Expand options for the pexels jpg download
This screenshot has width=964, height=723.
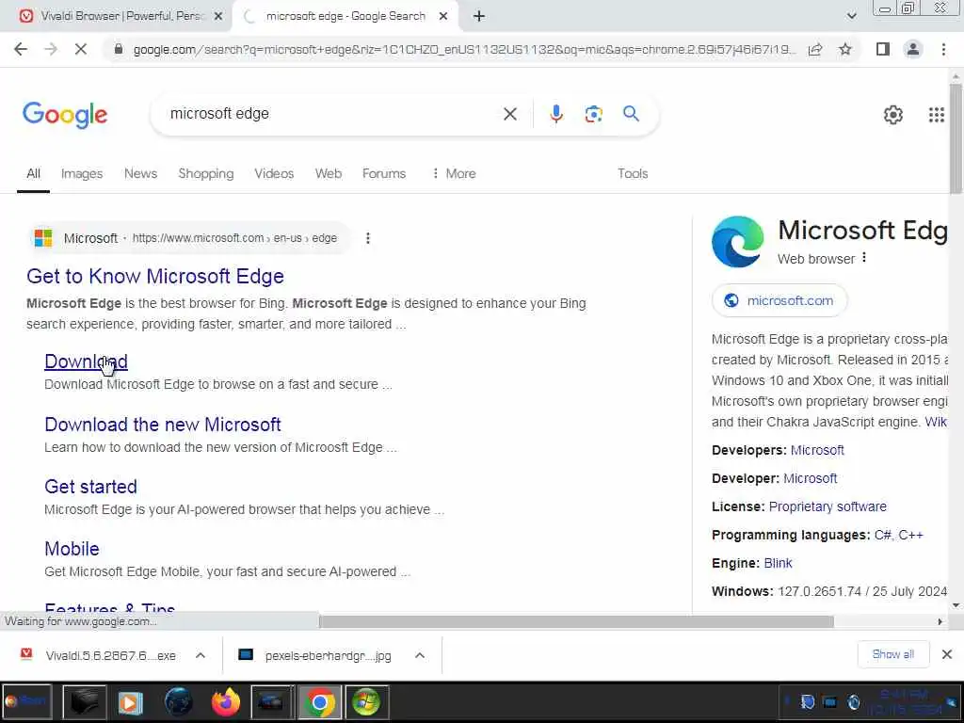pos(420,655)
